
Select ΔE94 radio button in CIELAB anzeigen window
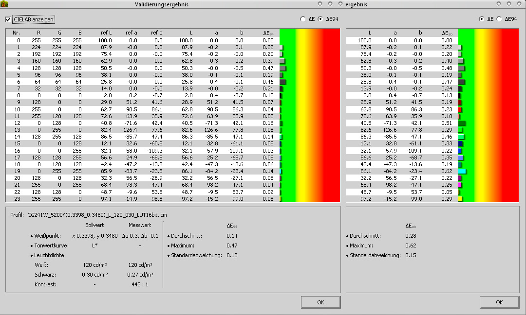(320, 19)
